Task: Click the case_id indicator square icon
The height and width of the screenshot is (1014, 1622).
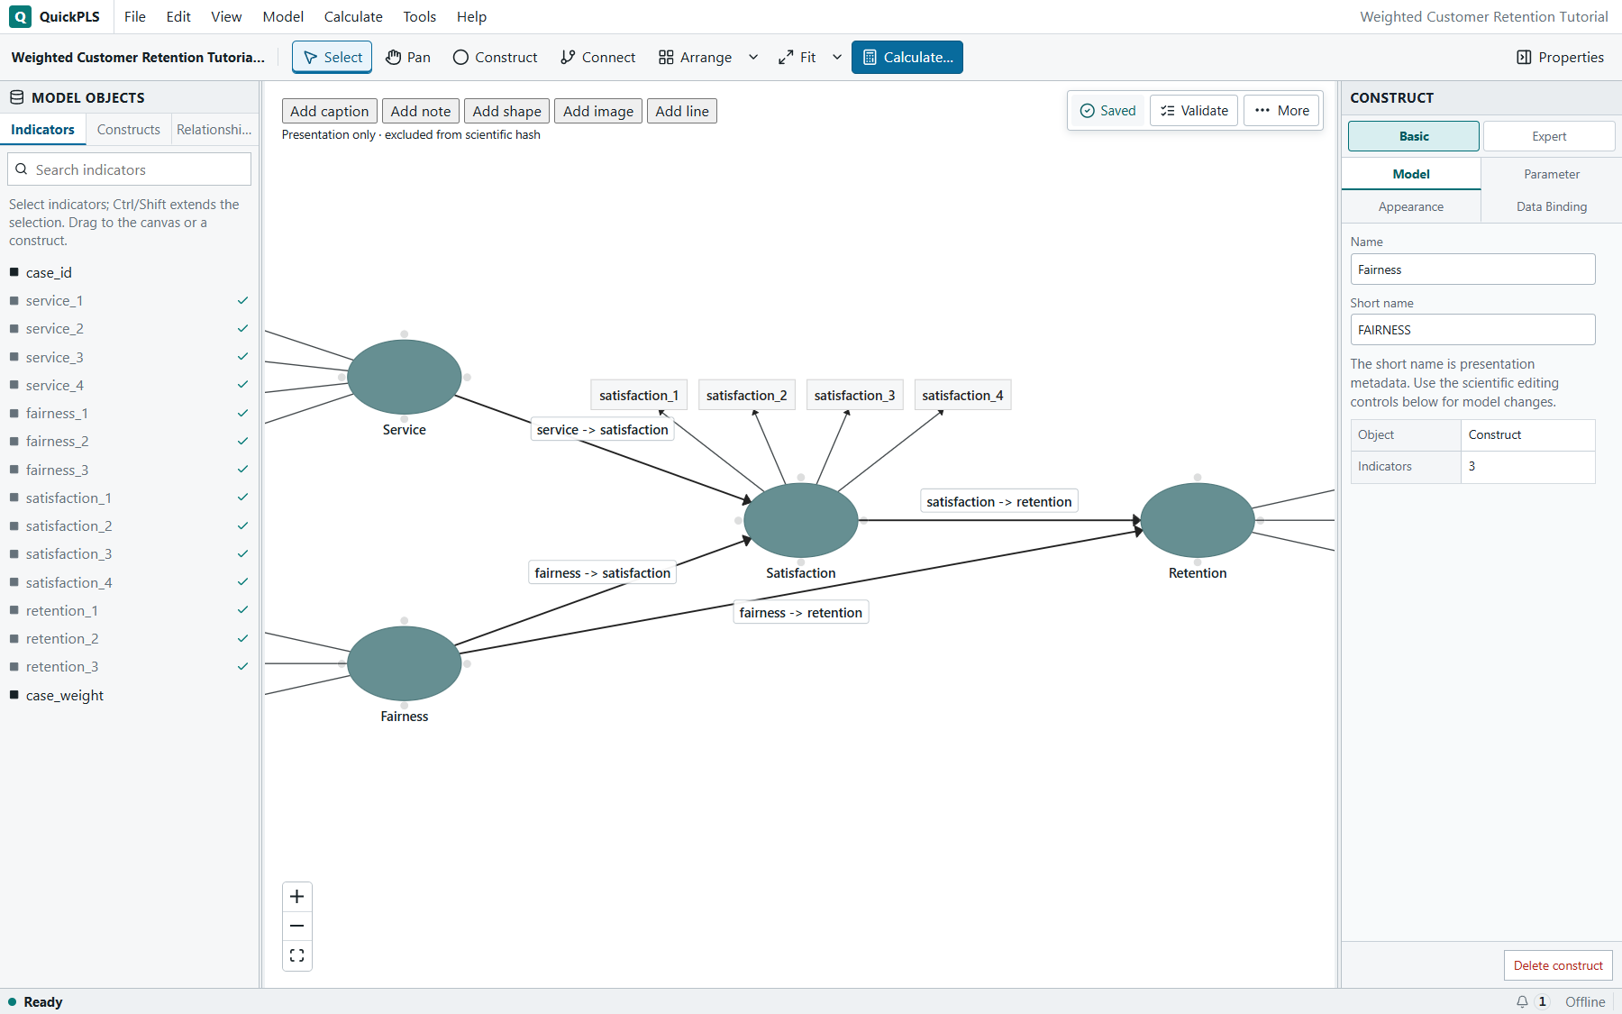Action: 14,272
